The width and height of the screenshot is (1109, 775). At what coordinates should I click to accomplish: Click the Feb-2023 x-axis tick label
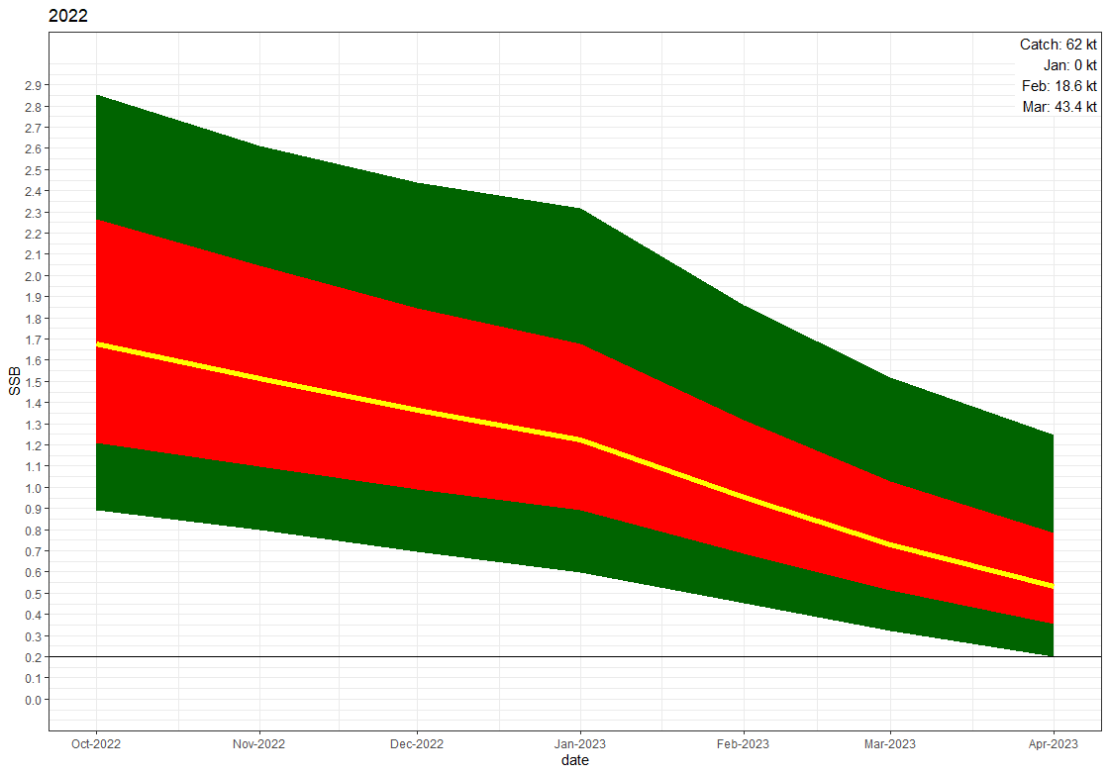click(x=743, y=744)
